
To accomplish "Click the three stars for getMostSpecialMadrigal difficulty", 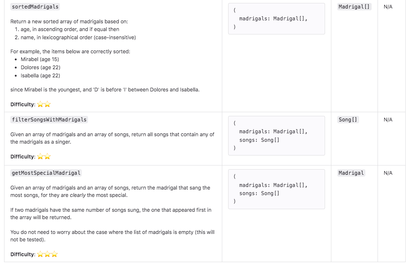I will [x=47, y=254].
